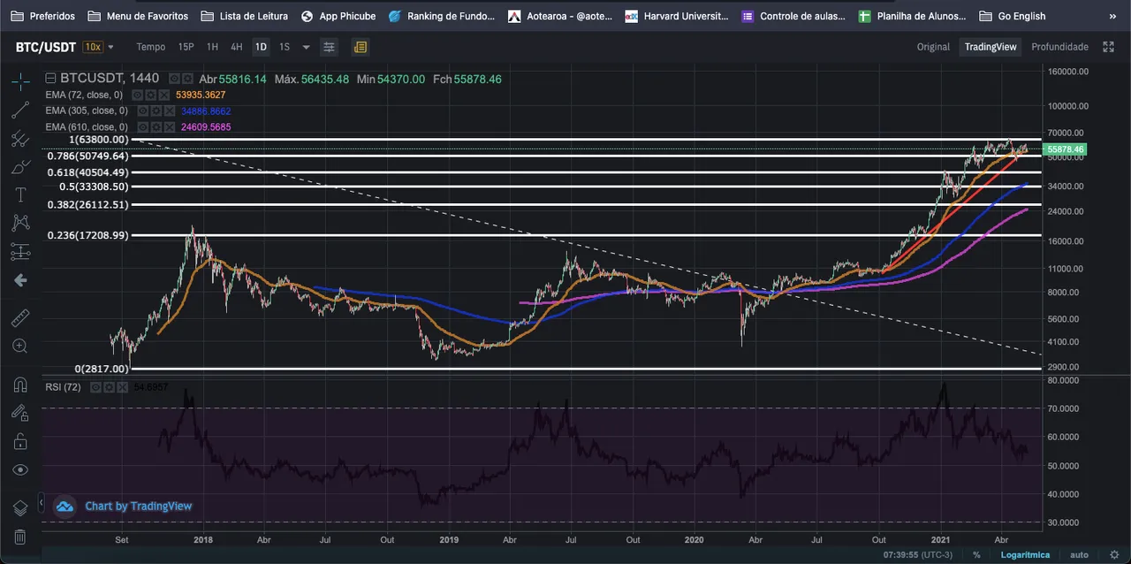Image resolution: width=1131 pixels, height=564 pixels.
Task: Toggle lock all drawing tools
Action: point(20,441)
